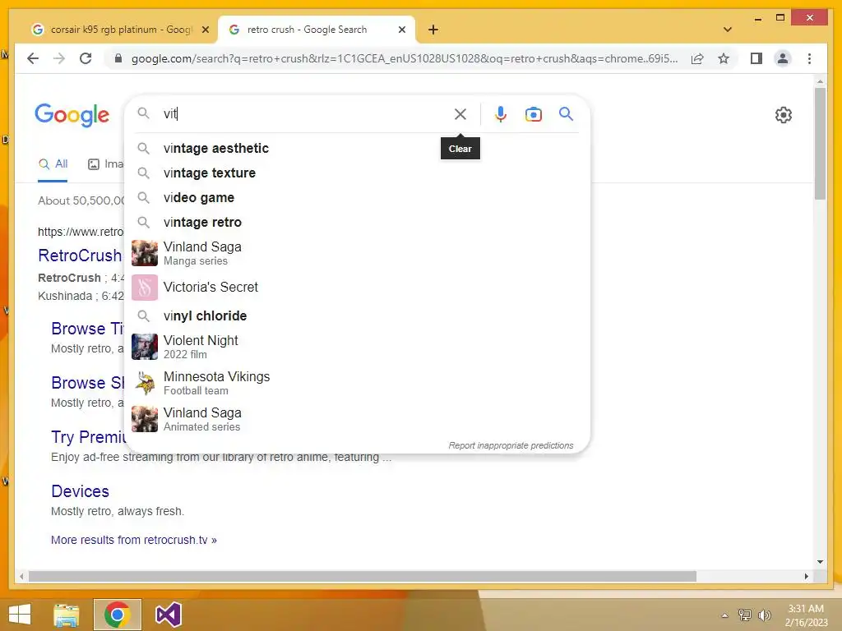Open clock showing 3:31 AM
The image size is (842, 631).
tap(806, 615)
